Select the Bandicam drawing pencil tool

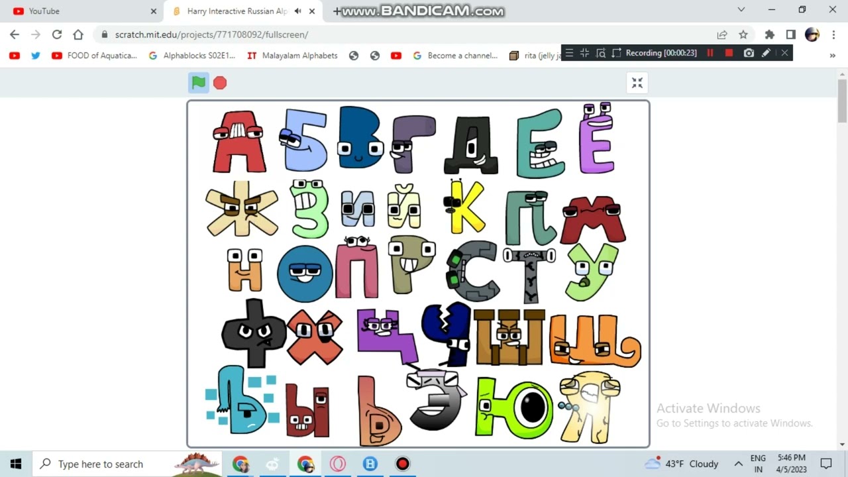pos(767,53)
